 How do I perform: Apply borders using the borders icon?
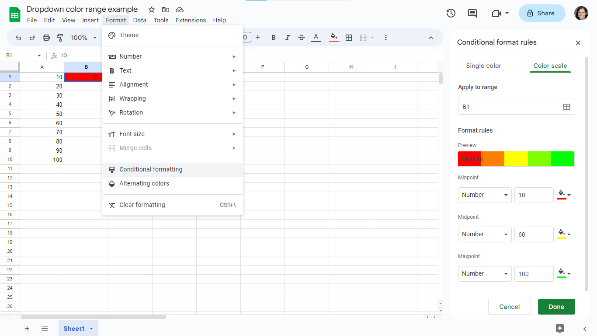[349, 38]
